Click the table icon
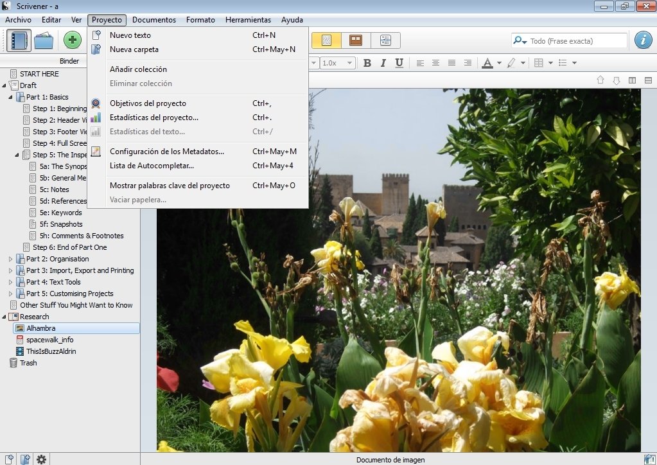Screen dimensions: 657x465 tap(539, 63)
